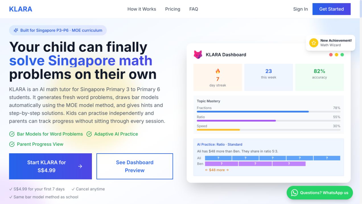362x204 pixels.
Task: Click arrow icon in Start KLARA button
Action: tap(80, 166)
